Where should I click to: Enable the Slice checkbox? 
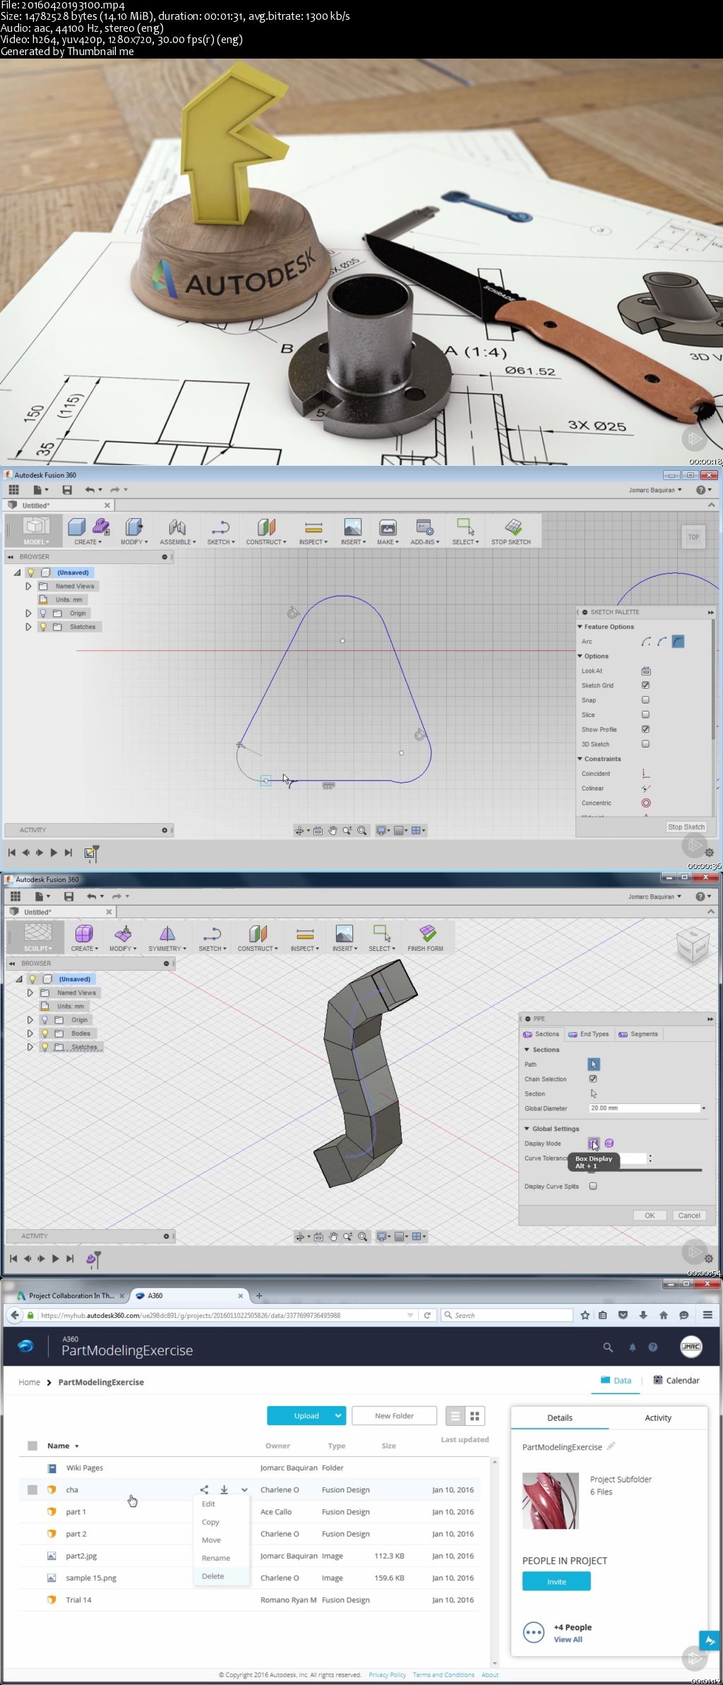tap(645, 714)
